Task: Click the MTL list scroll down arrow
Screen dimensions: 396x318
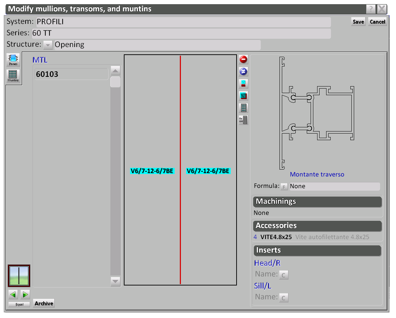Action: coord(115,281)
